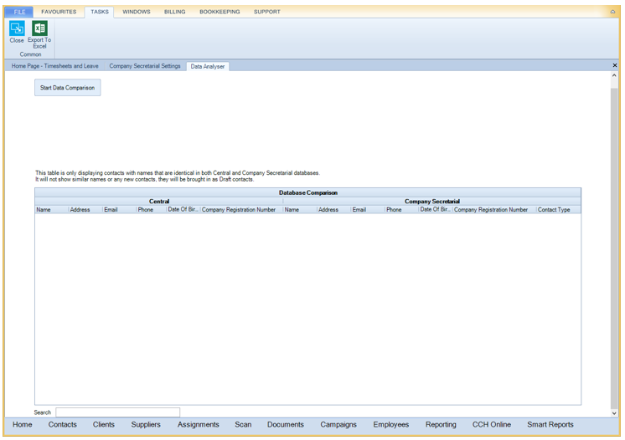625x440 pixels.
Task: Sort by Contact Type column header
Action: (x=559, y=210)
